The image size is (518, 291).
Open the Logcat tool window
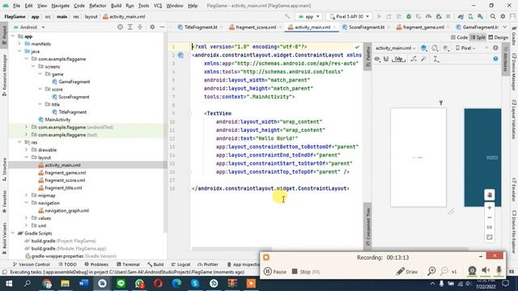tap(180, 264)
